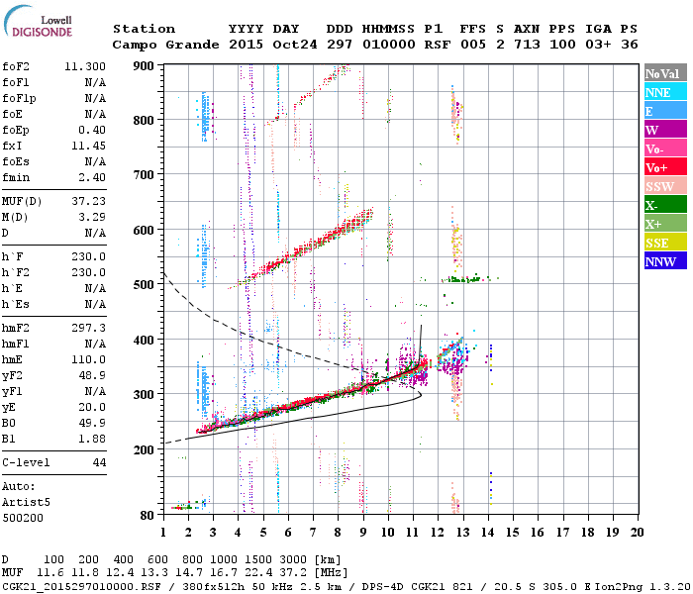The width and height of the screenshot is (693, 594).
Task: Click the fmin value 2.40
Action: point(92,177)
